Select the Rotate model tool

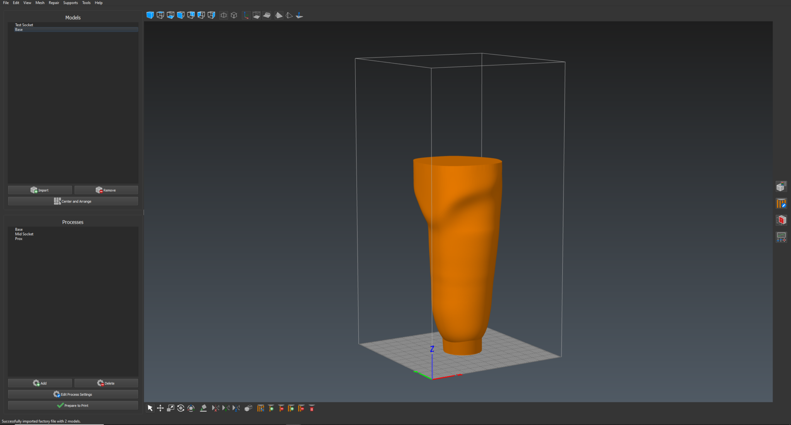coord(180,408)
